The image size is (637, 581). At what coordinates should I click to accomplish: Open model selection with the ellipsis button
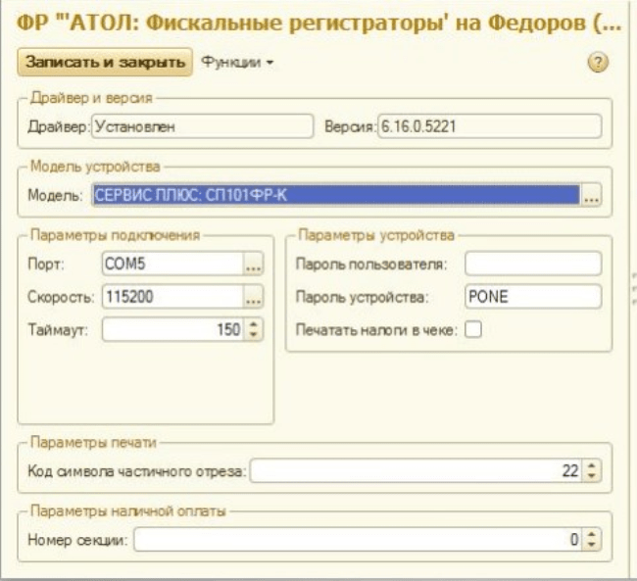591,195
